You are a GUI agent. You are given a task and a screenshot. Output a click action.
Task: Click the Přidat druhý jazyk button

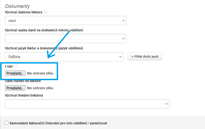coord(145,56)
